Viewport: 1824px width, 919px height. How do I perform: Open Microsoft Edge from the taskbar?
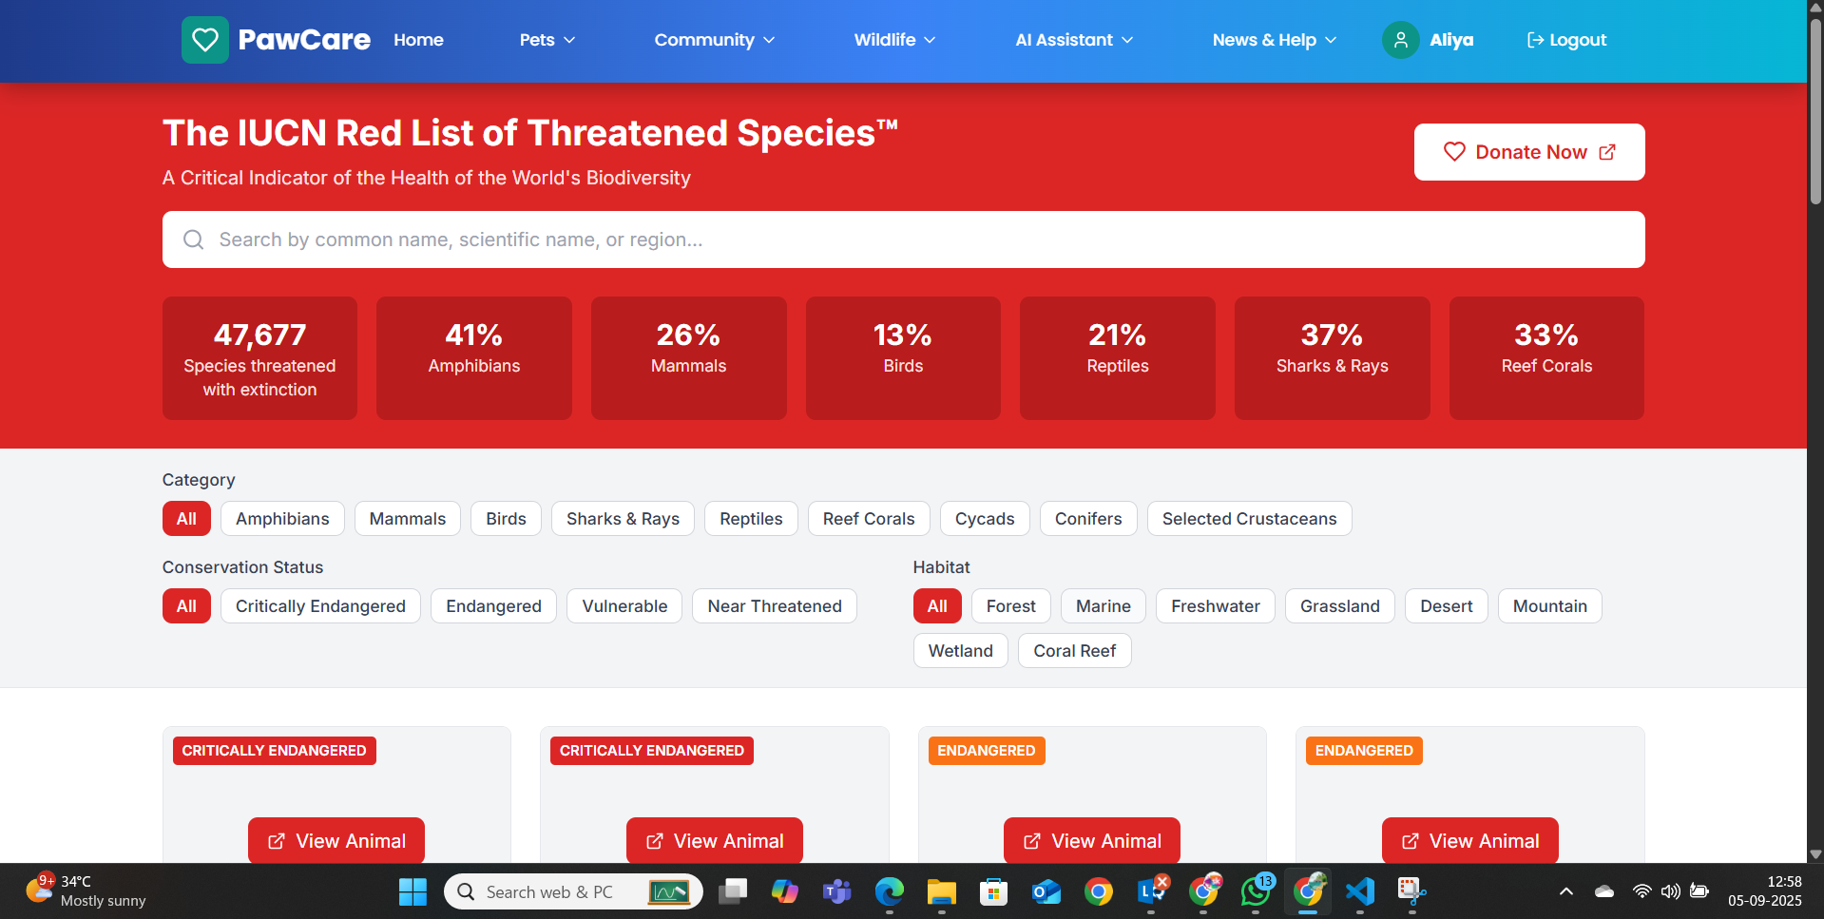pyautogui.click(x=890, y=891)
